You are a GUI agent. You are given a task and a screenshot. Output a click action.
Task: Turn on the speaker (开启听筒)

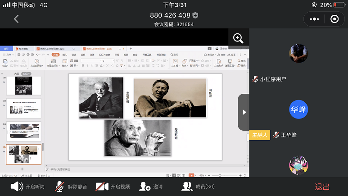pos(28,187)
